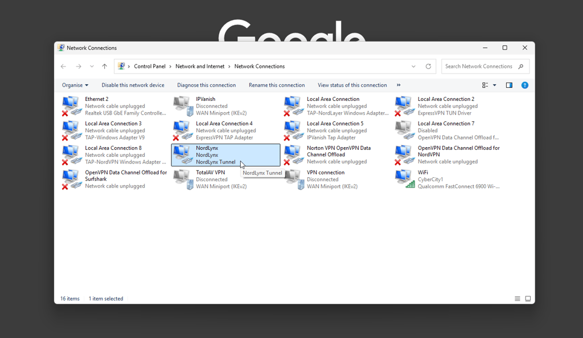The width and height of the screenshot is (583, 338).
Task: Select the WiFi adapter icon
Action: [x=405, y=180]
